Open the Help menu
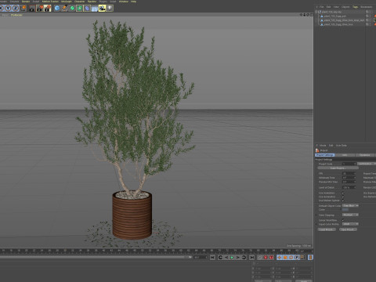The image size is (376, 282). click(133, 2)
